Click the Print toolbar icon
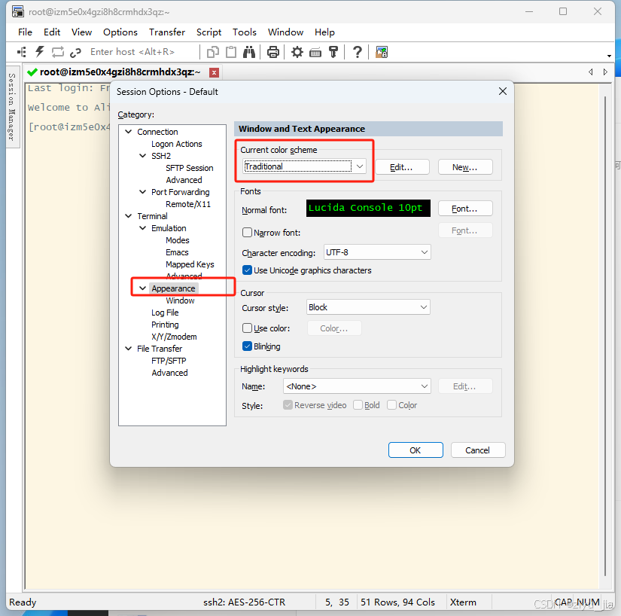 [x=273, y=52]
